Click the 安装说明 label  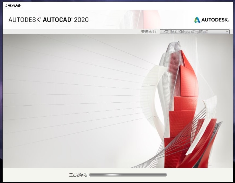pyautogui.click(x=148, y=31)
